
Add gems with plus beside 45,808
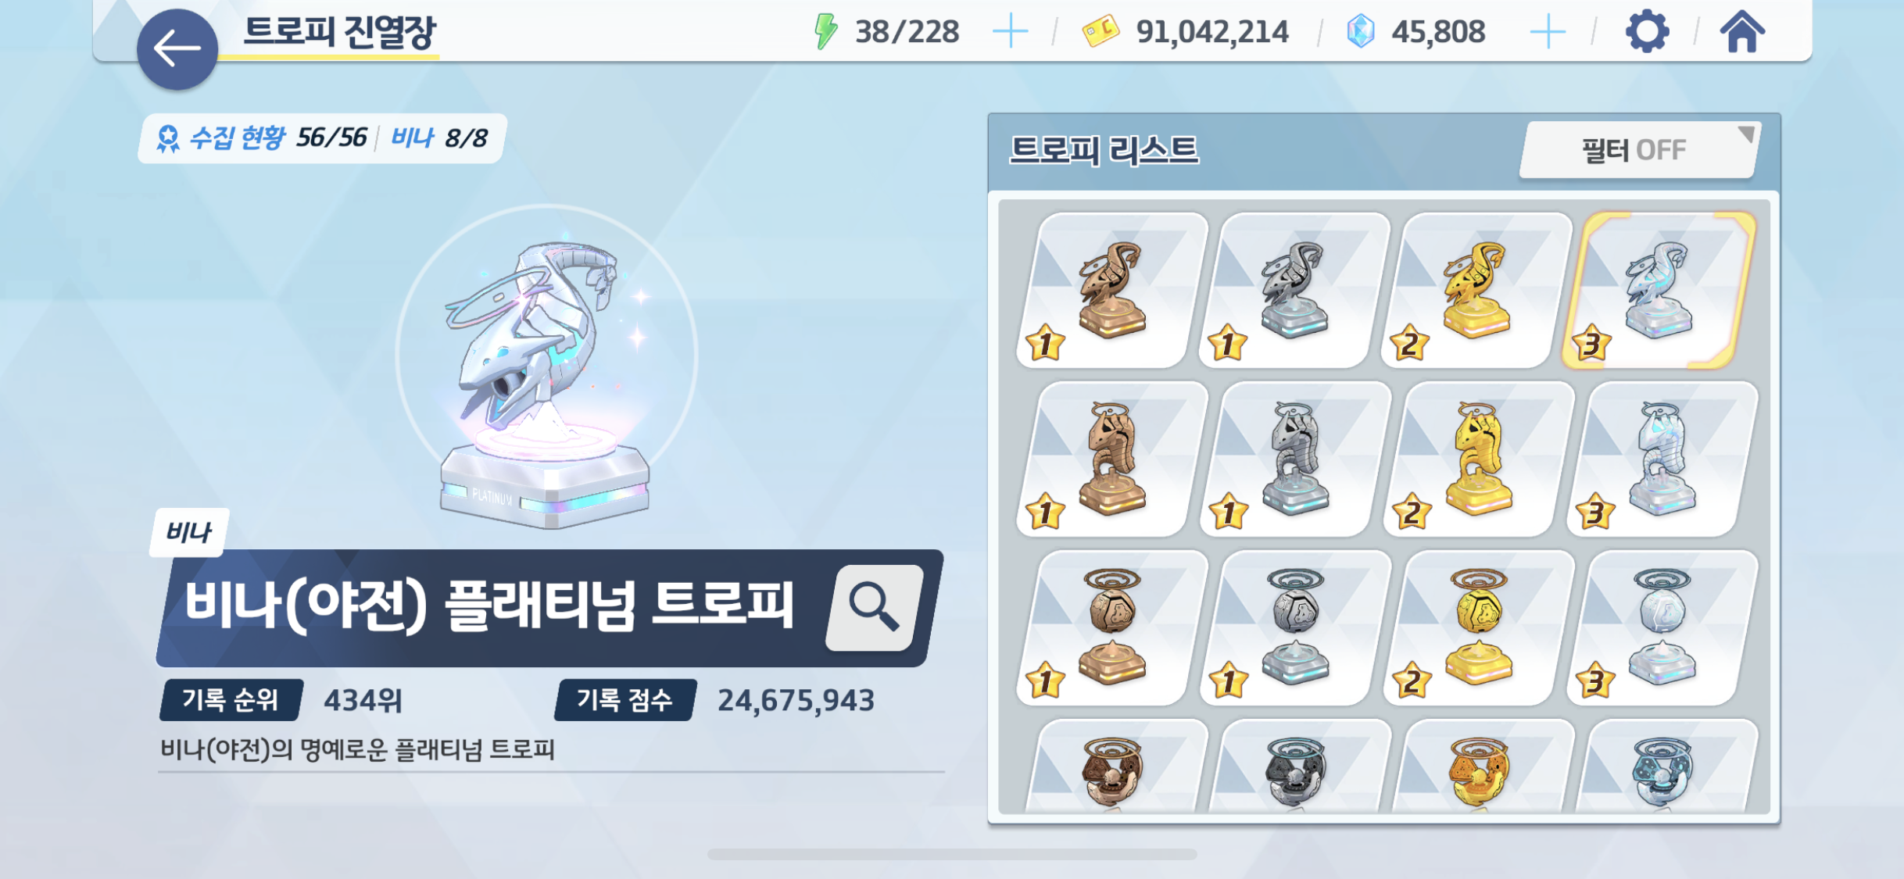point(1548,32)
